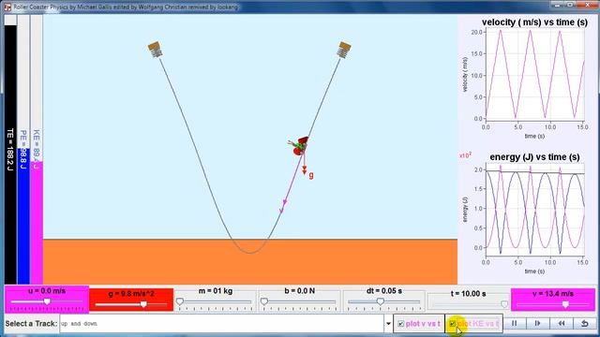Click the initial velocity u slider handle

[x=47, y=301]
